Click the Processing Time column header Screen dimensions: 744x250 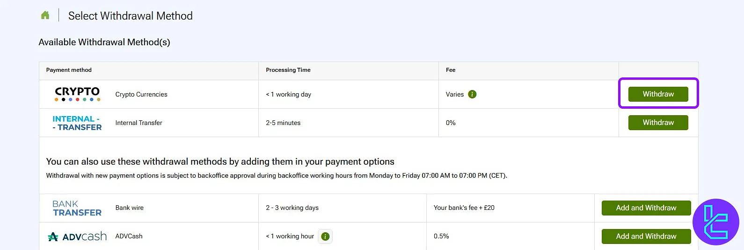(x=288, y=70)
